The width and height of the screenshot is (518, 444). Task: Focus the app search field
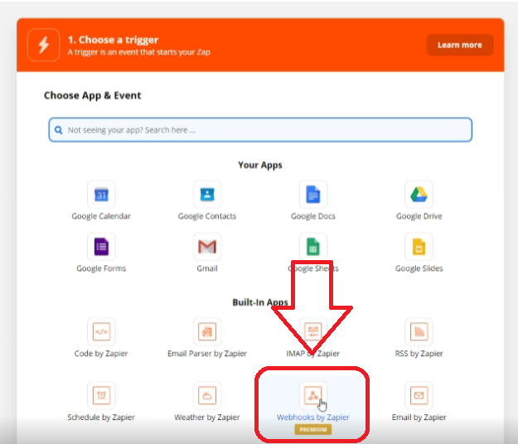pyautogui.click(x=260, y=130)
